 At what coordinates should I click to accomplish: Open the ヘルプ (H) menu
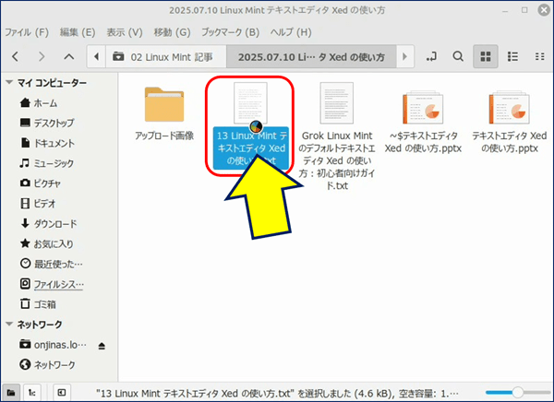291,32
